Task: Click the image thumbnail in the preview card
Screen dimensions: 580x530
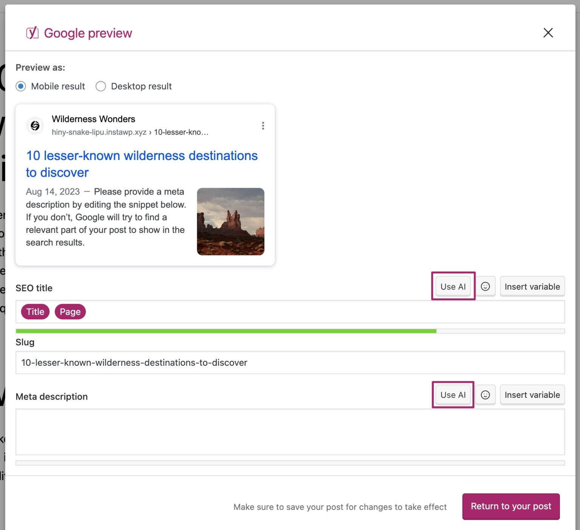Action: coord(230,222)
